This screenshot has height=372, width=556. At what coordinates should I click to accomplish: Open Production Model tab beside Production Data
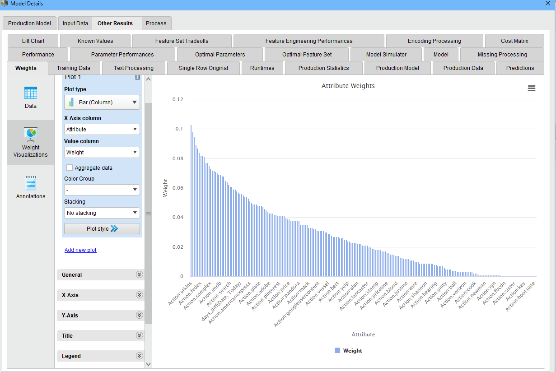(x=397, y=68)
